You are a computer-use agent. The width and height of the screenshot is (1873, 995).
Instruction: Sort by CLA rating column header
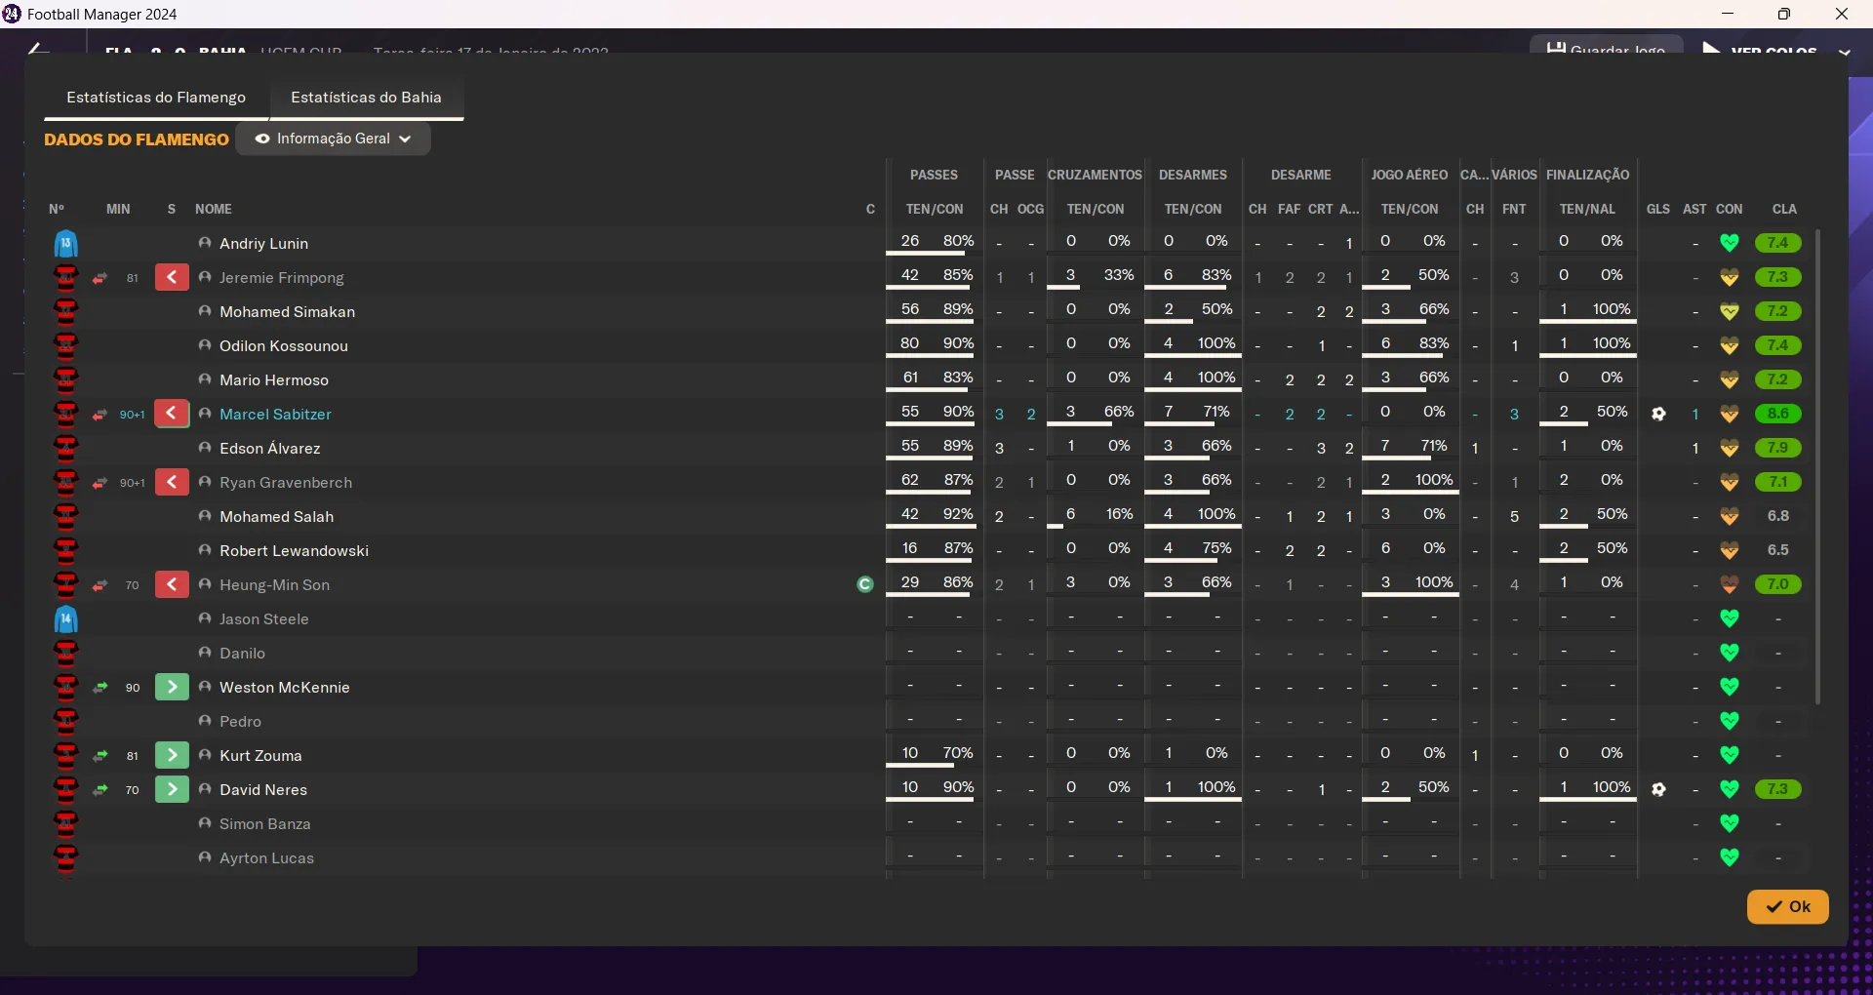pyautogui.click(x=1784, y=209)
